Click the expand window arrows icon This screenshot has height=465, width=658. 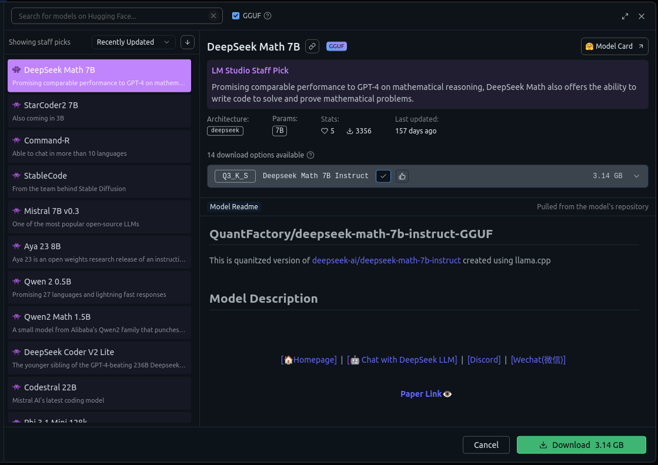coord(625,16)
